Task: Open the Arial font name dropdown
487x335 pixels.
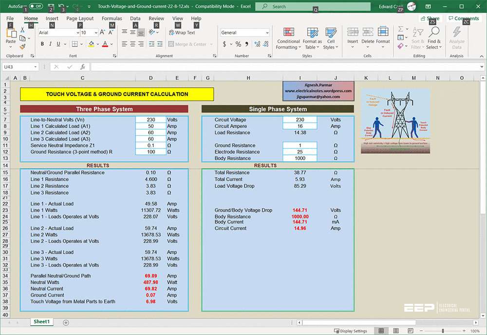Action: pos(77,33)
